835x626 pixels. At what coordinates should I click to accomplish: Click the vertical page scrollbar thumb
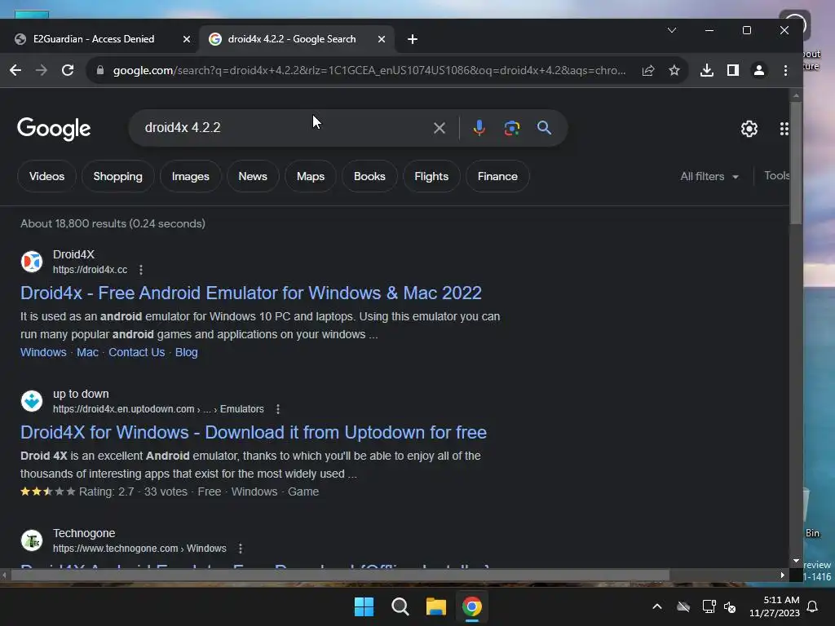[x=796, y=162]
